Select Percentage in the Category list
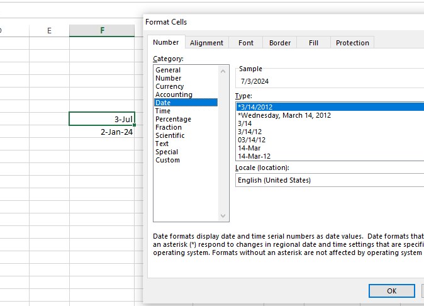Screen dimensions: 424x306 173,119
